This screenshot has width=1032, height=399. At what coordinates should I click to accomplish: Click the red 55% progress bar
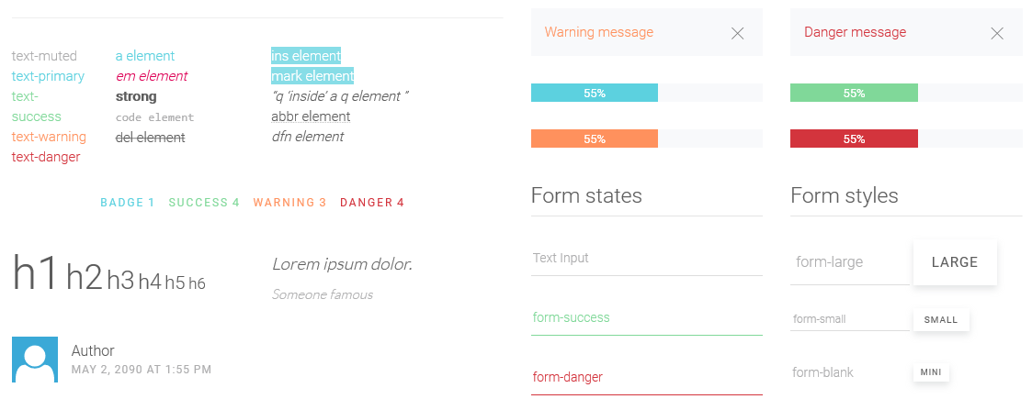click(854, 139)
